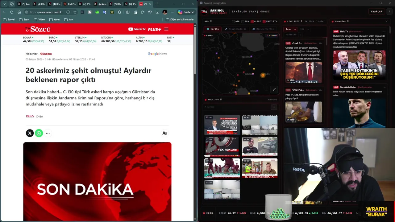Select the Harita map tab

pos(213,29)
